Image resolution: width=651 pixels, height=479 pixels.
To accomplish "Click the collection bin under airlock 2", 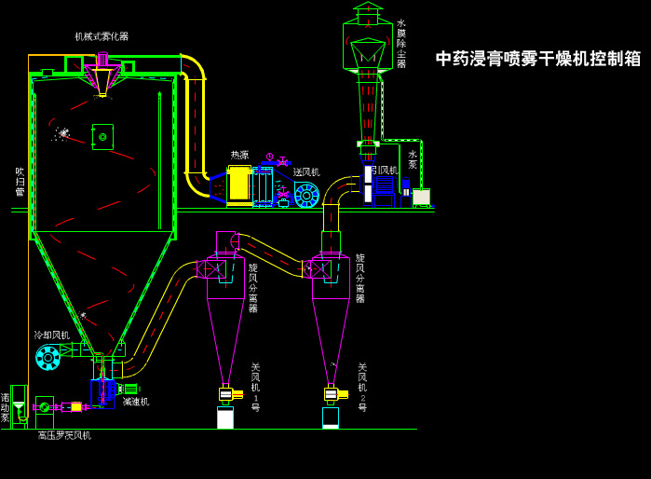I will [x=331, y=417].
